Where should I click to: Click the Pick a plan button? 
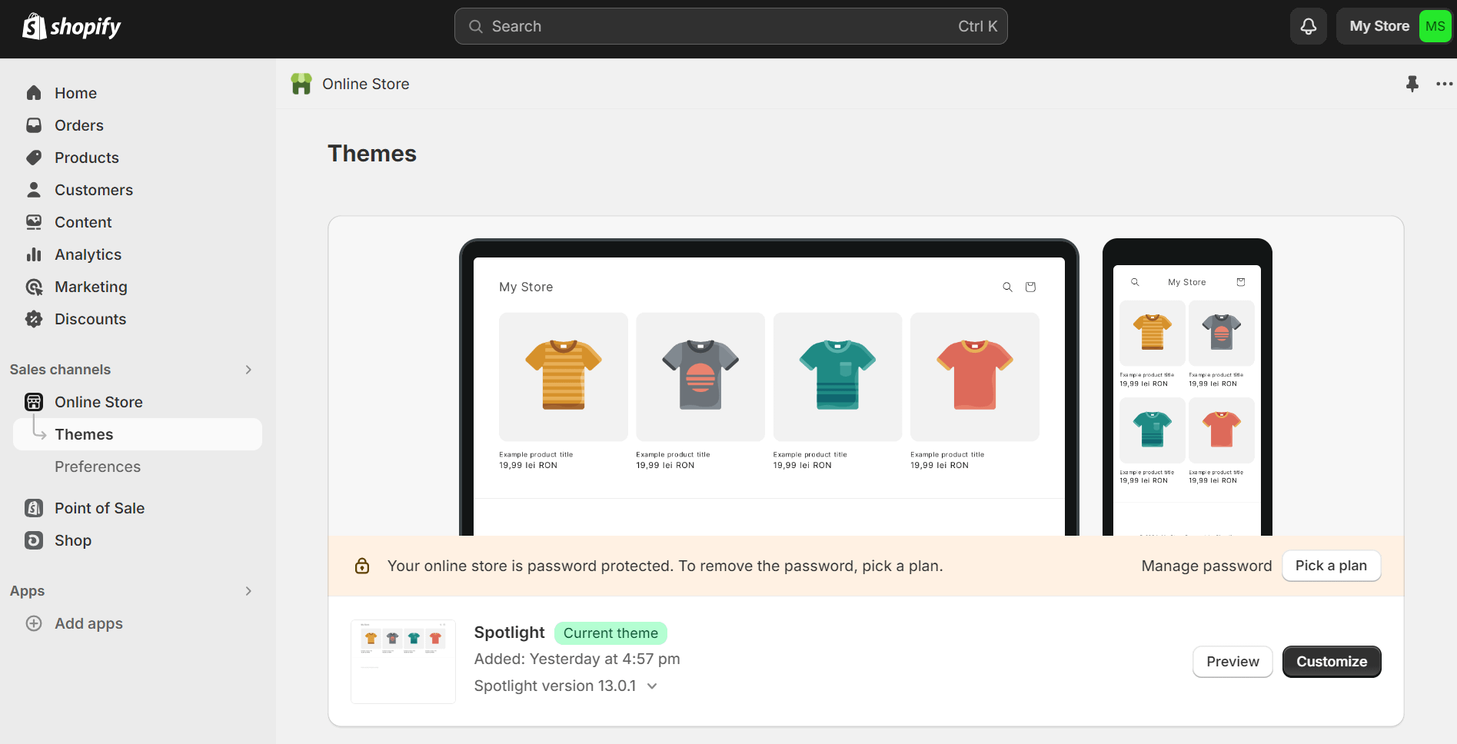click(1331, 566)
